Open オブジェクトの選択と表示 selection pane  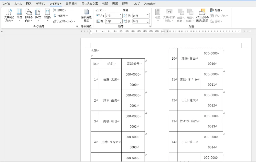[202, 15]
